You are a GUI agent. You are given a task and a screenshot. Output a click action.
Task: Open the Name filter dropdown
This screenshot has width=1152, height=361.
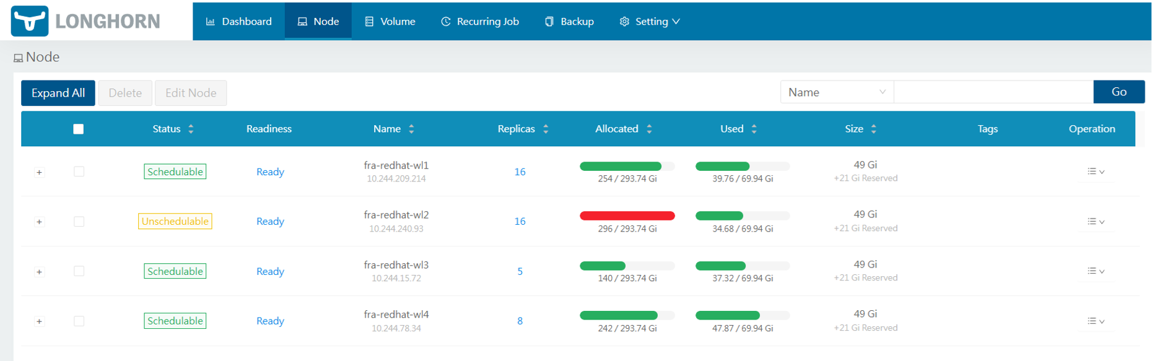coord(836,92)
